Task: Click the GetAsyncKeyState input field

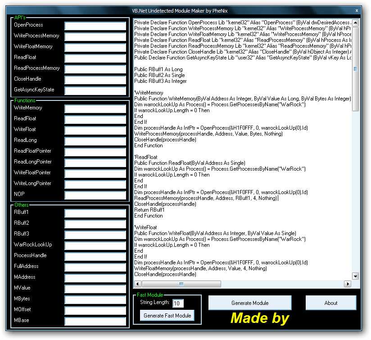Action: [95, 91]
